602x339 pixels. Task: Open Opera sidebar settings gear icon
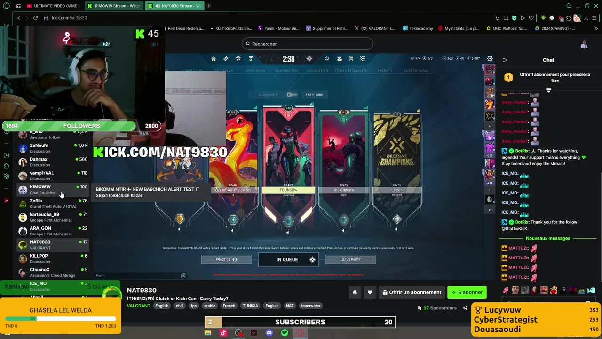click(6, 176)
